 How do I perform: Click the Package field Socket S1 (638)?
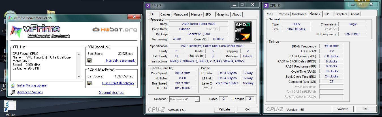coord(199,34)
